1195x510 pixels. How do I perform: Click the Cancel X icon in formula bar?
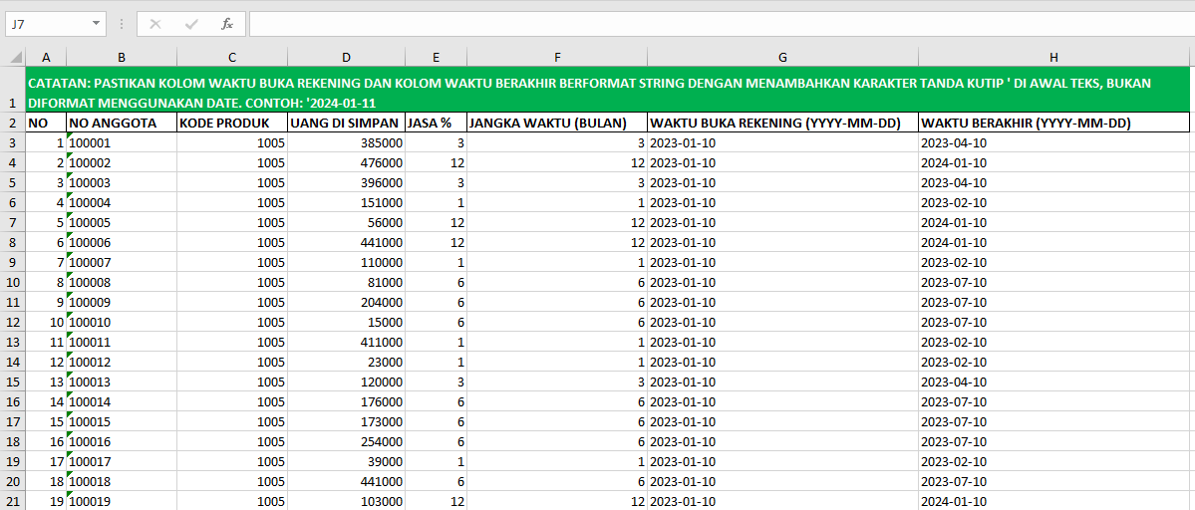pos(155,24)
